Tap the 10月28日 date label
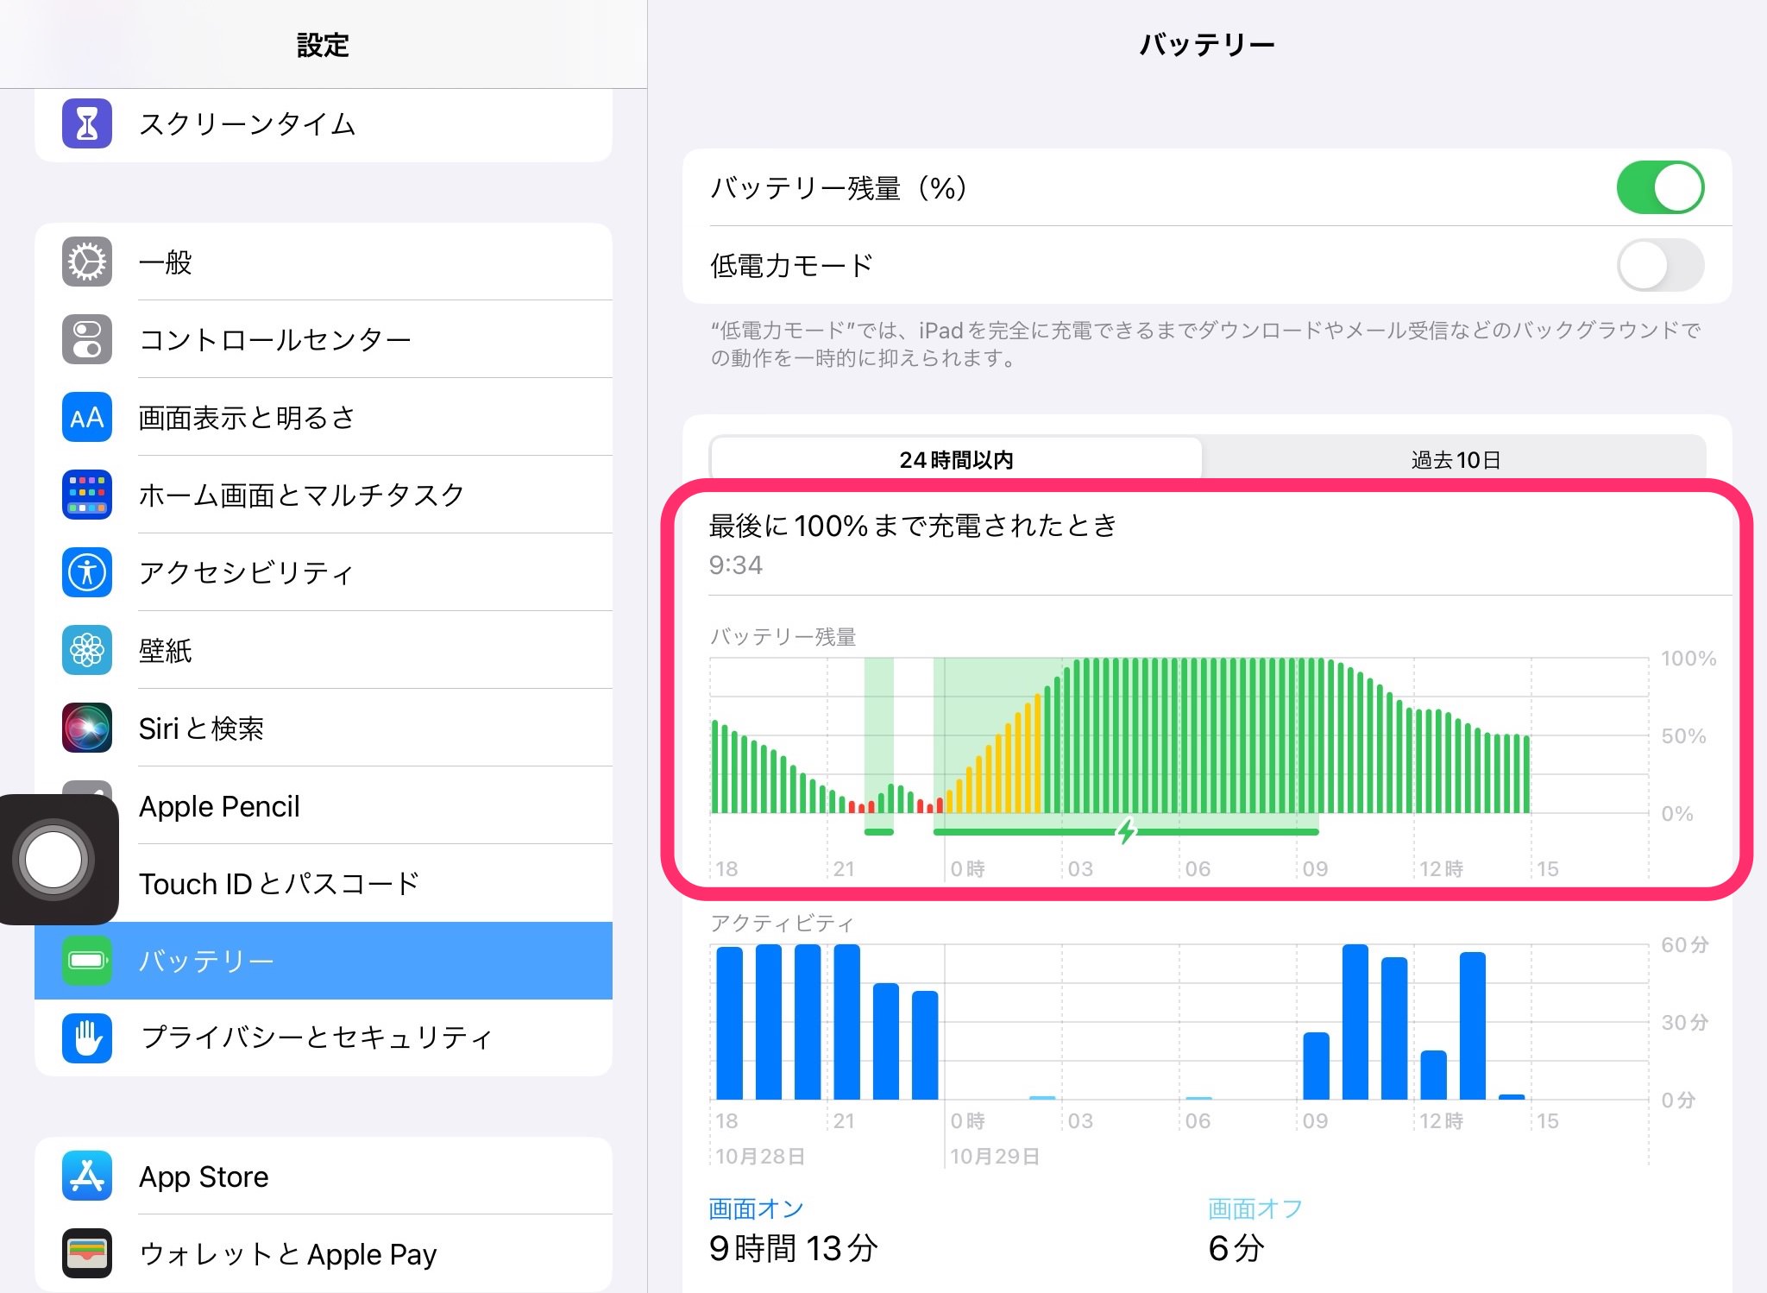The height and width of the screenshot is (1293, 1767). (760, 1156)
